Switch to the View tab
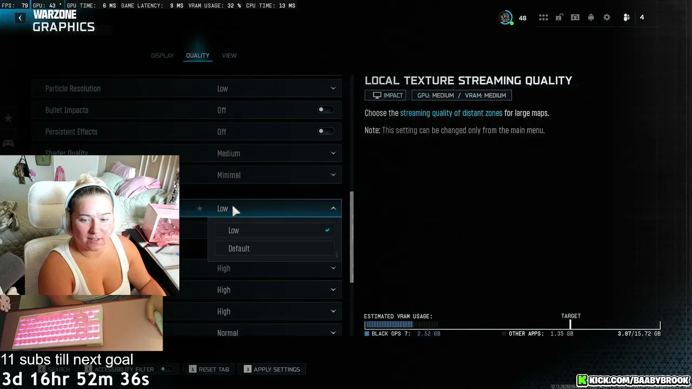Image resolution: width=692 pixels, height=389 pixels. click(229, 56)
